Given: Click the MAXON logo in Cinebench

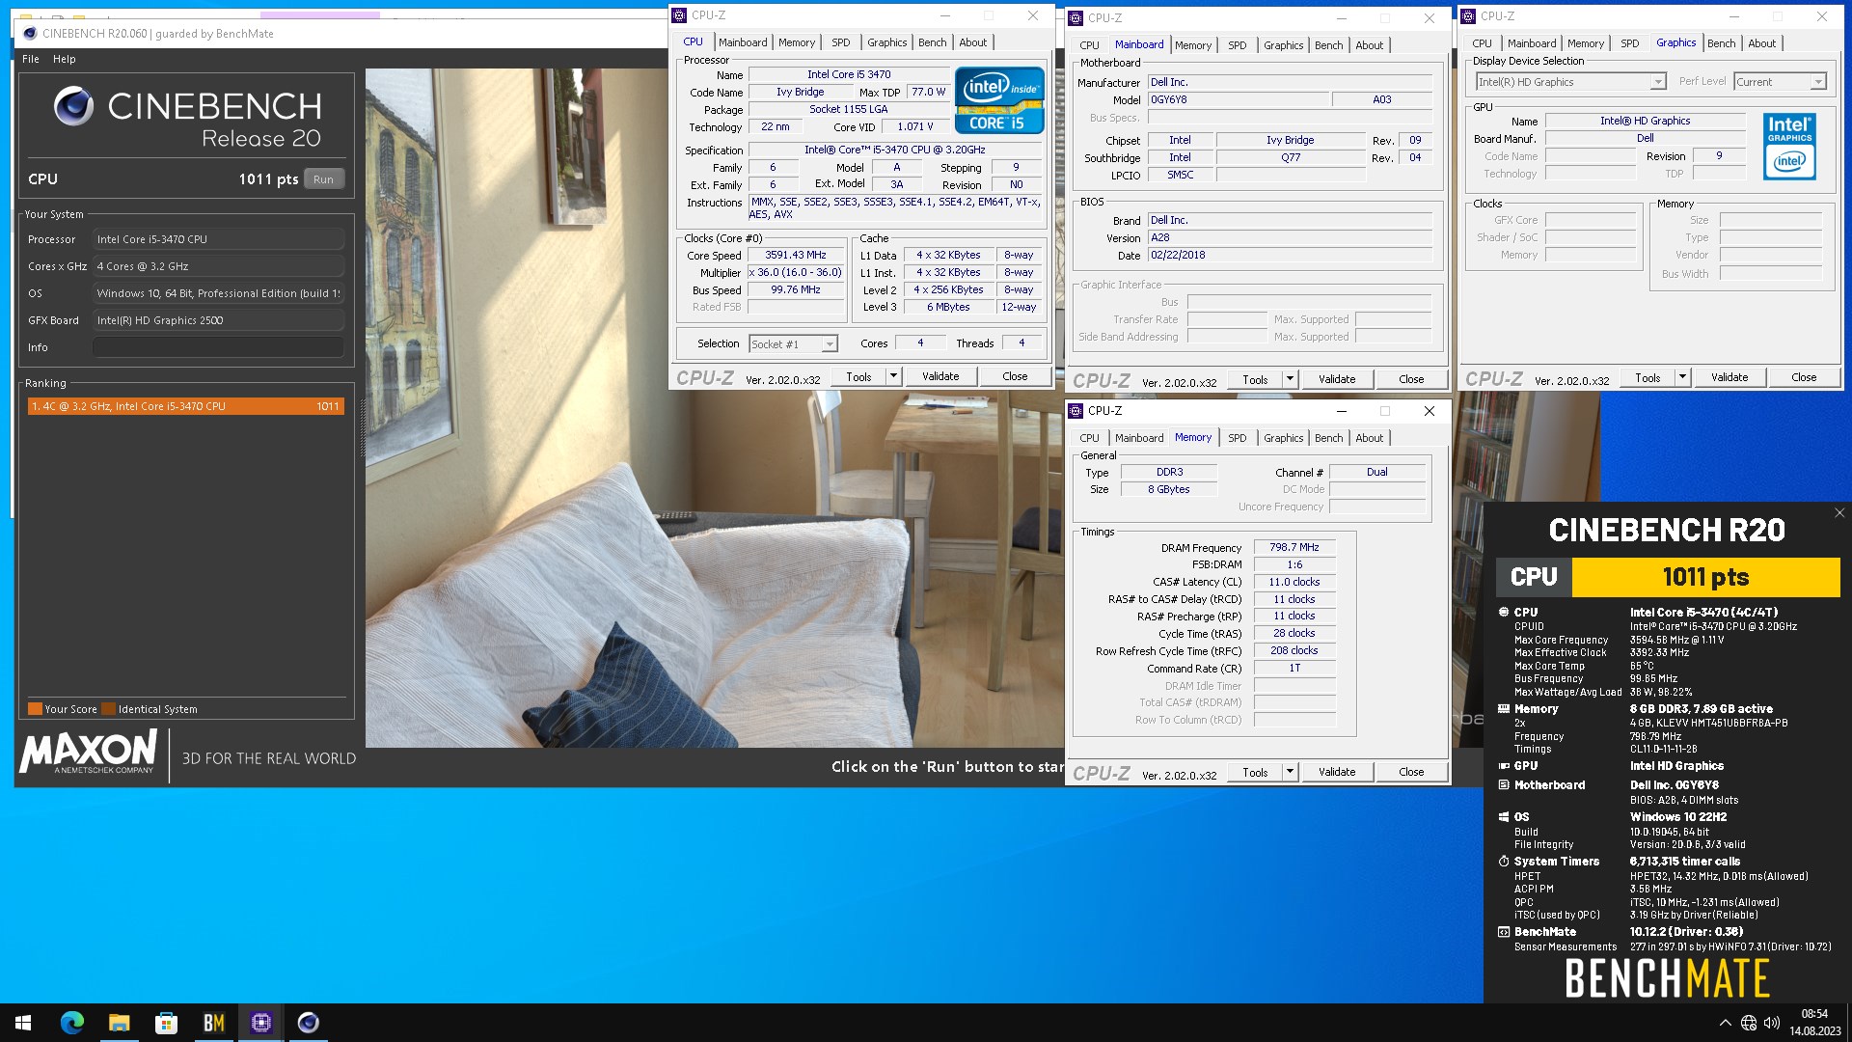Looking at the screenshot, I should 88,752.
